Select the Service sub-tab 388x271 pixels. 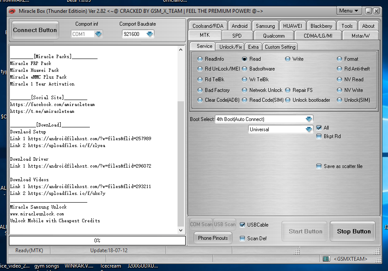[203, 46]
